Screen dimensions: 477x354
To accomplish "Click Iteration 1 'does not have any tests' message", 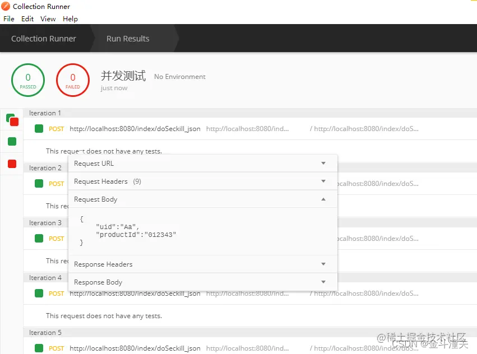I will [104, 151].
